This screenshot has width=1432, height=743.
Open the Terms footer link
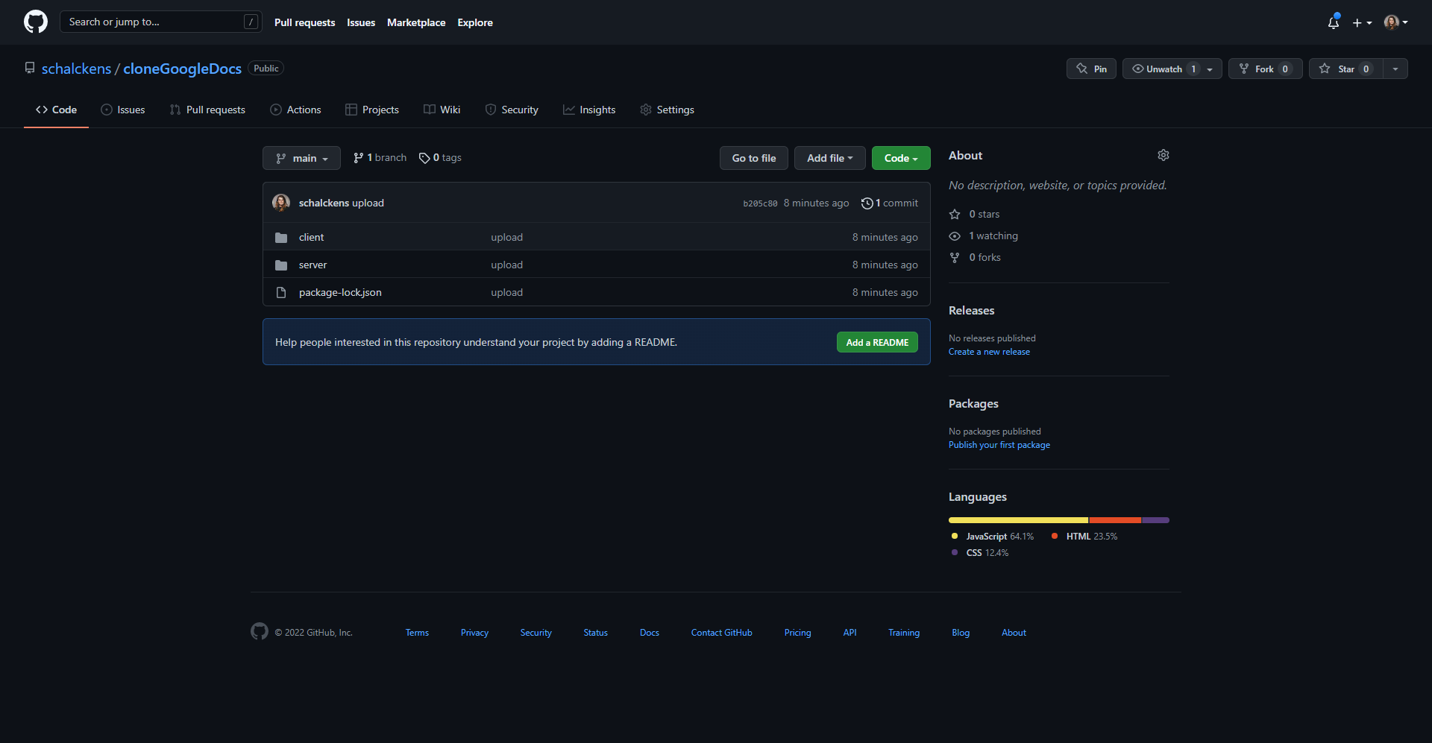click(x=417, y=633)
